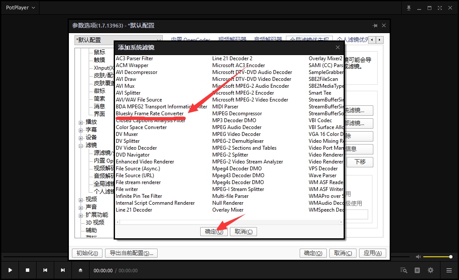Select Color Space Converter filter

tap(141, 127)
